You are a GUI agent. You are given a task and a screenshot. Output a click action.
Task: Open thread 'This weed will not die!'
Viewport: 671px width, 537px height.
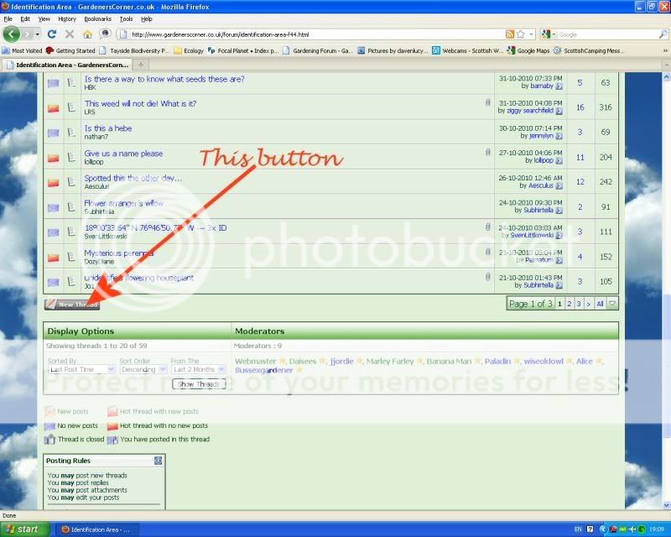140,104
